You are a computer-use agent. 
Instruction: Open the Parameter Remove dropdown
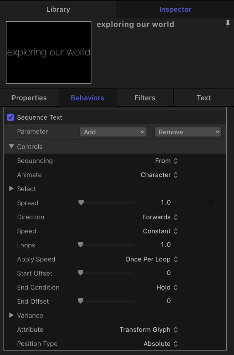pyautogui.click(x=188, y=132)
